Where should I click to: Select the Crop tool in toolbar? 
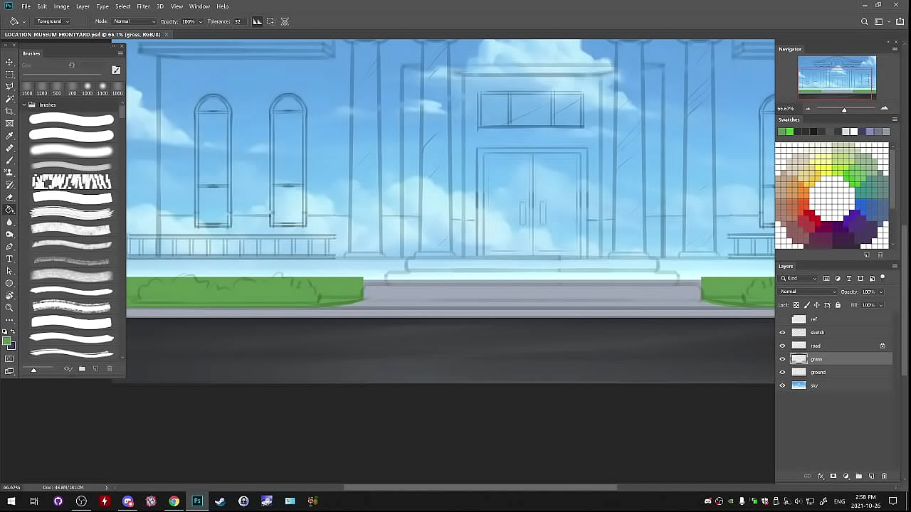[x=9, y=111]
